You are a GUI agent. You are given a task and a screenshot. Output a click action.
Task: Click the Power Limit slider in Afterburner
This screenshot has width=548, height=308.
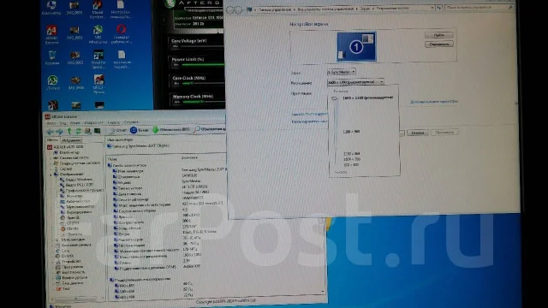coord(202,65)
